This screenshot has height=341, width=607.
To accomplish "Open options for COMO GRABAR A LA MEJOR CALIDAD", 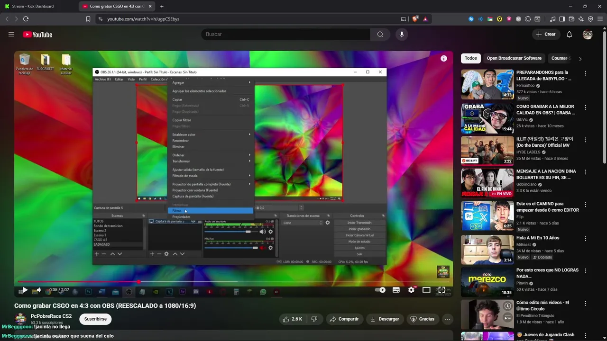I will pos(585,108).
